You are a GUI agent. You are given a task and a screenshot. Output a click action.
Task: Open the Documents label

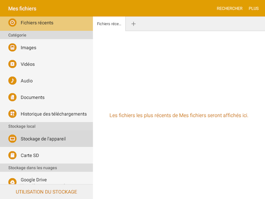(x=33, y=97)
